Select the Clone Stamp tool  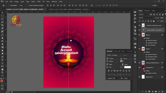pyautogui.click(x=2, y=38)
